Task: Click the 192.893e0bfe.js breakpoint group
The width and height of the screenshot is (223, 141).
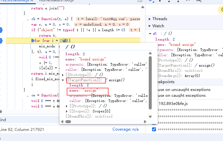Action: point(173,104)
